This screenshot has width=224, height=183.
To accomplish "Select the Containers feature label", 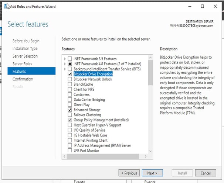I will [82, 94].
